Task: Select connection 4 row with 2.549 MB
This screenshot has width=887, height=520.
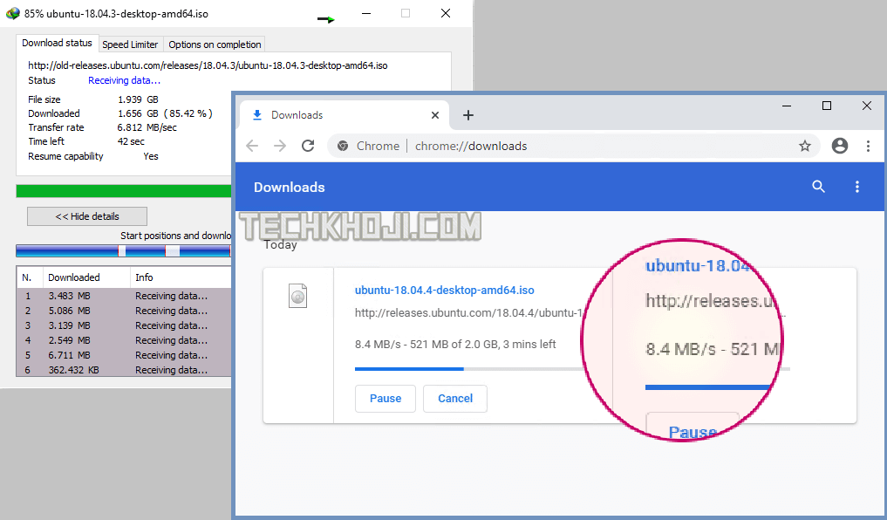Action: (124, 340)
